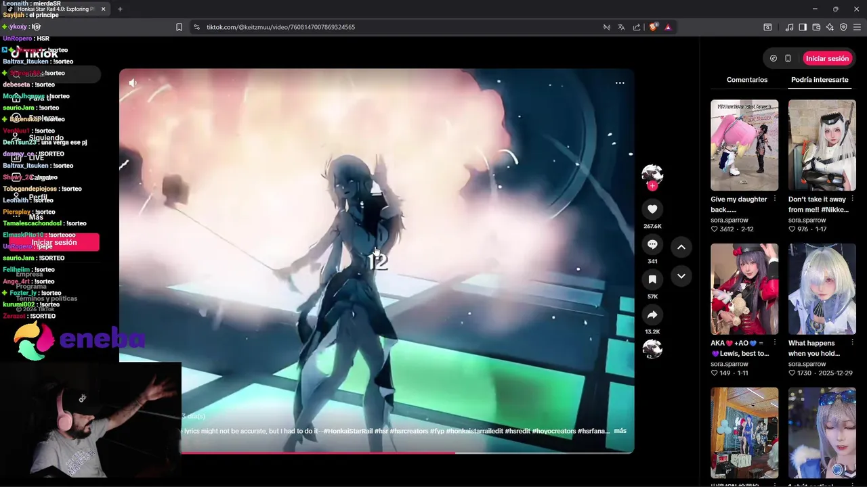Open the Leo AI sparkle icon
Viewport: 867px width, 487px height.
(x=830, y=27)
